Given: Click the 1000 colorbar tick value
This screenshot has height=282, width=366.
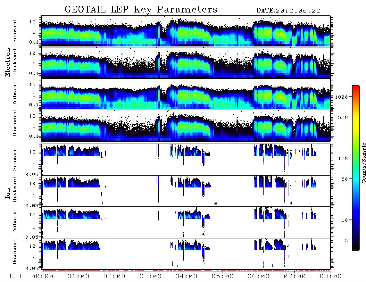Looking at the screenshot, I should 342,97.
